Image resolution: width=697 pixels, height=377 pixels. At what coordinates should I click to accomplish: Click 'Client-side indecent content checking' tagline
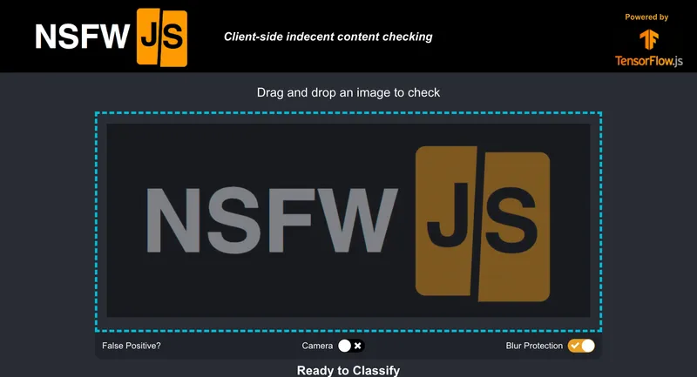[328, 37]
